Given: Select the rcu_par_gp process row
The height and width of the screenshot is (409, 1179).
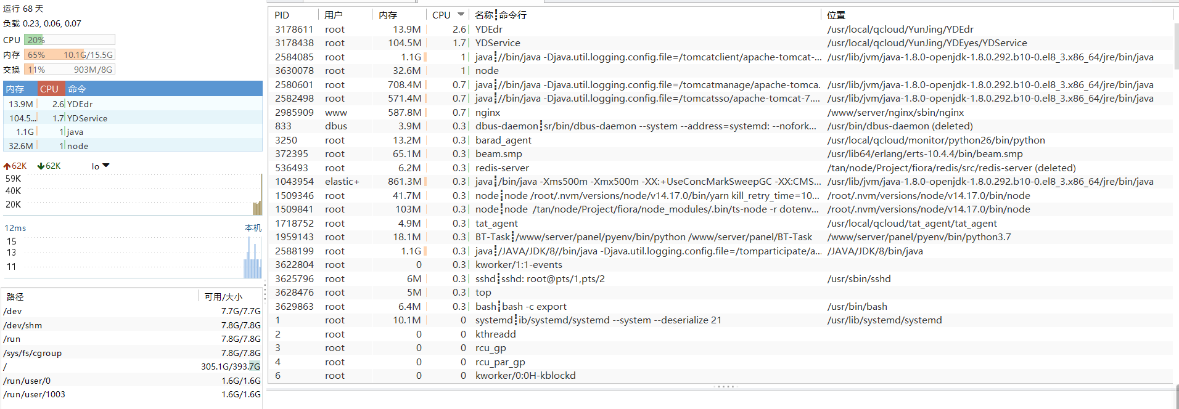Looking at the screenshot, I should (x=720, y=362).
